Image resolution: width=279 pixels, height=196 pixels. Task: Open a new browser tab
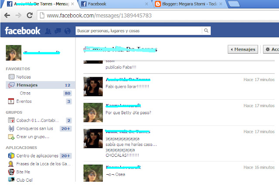[x=234, y=4]
